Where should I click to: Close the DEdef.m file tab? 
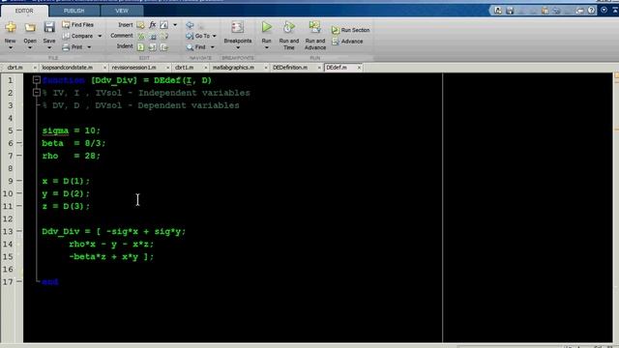[359, 68]
